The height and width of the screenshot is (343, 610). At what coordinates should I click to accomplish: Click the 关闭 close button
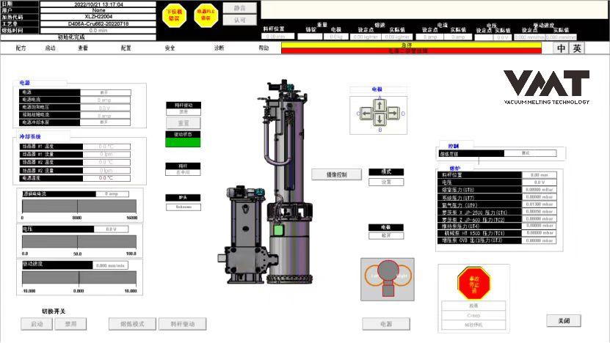(x=564, y=321)
